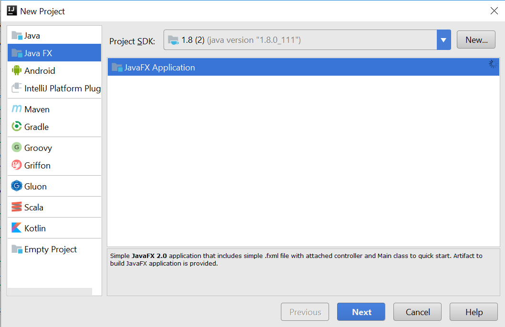Choose Android project type
The width and height of the screenshot is (505, 327).
point(54,70)
